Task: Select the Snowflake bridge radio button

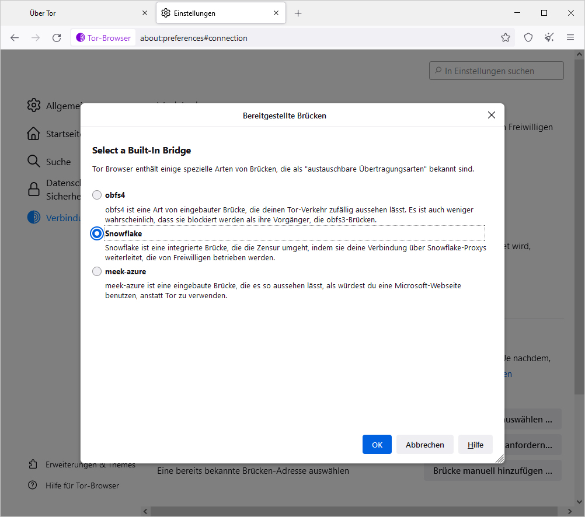Action: pyautogui.click(x=97, y=233)
